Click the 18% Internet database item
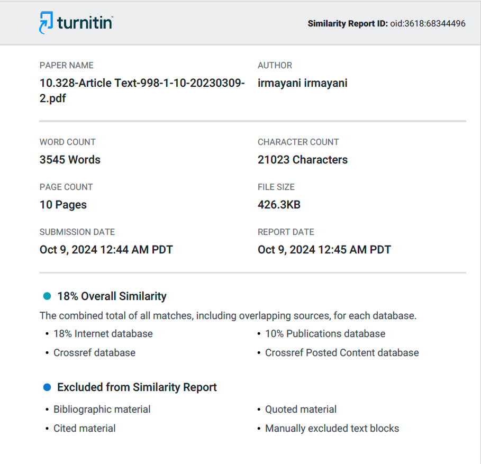481x464 pixels. (103, 334)
